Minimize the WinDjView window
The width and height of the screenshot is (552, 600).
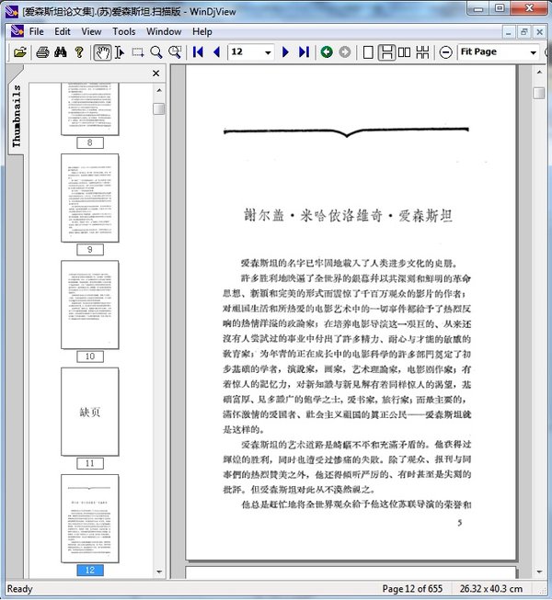(478, 7)
